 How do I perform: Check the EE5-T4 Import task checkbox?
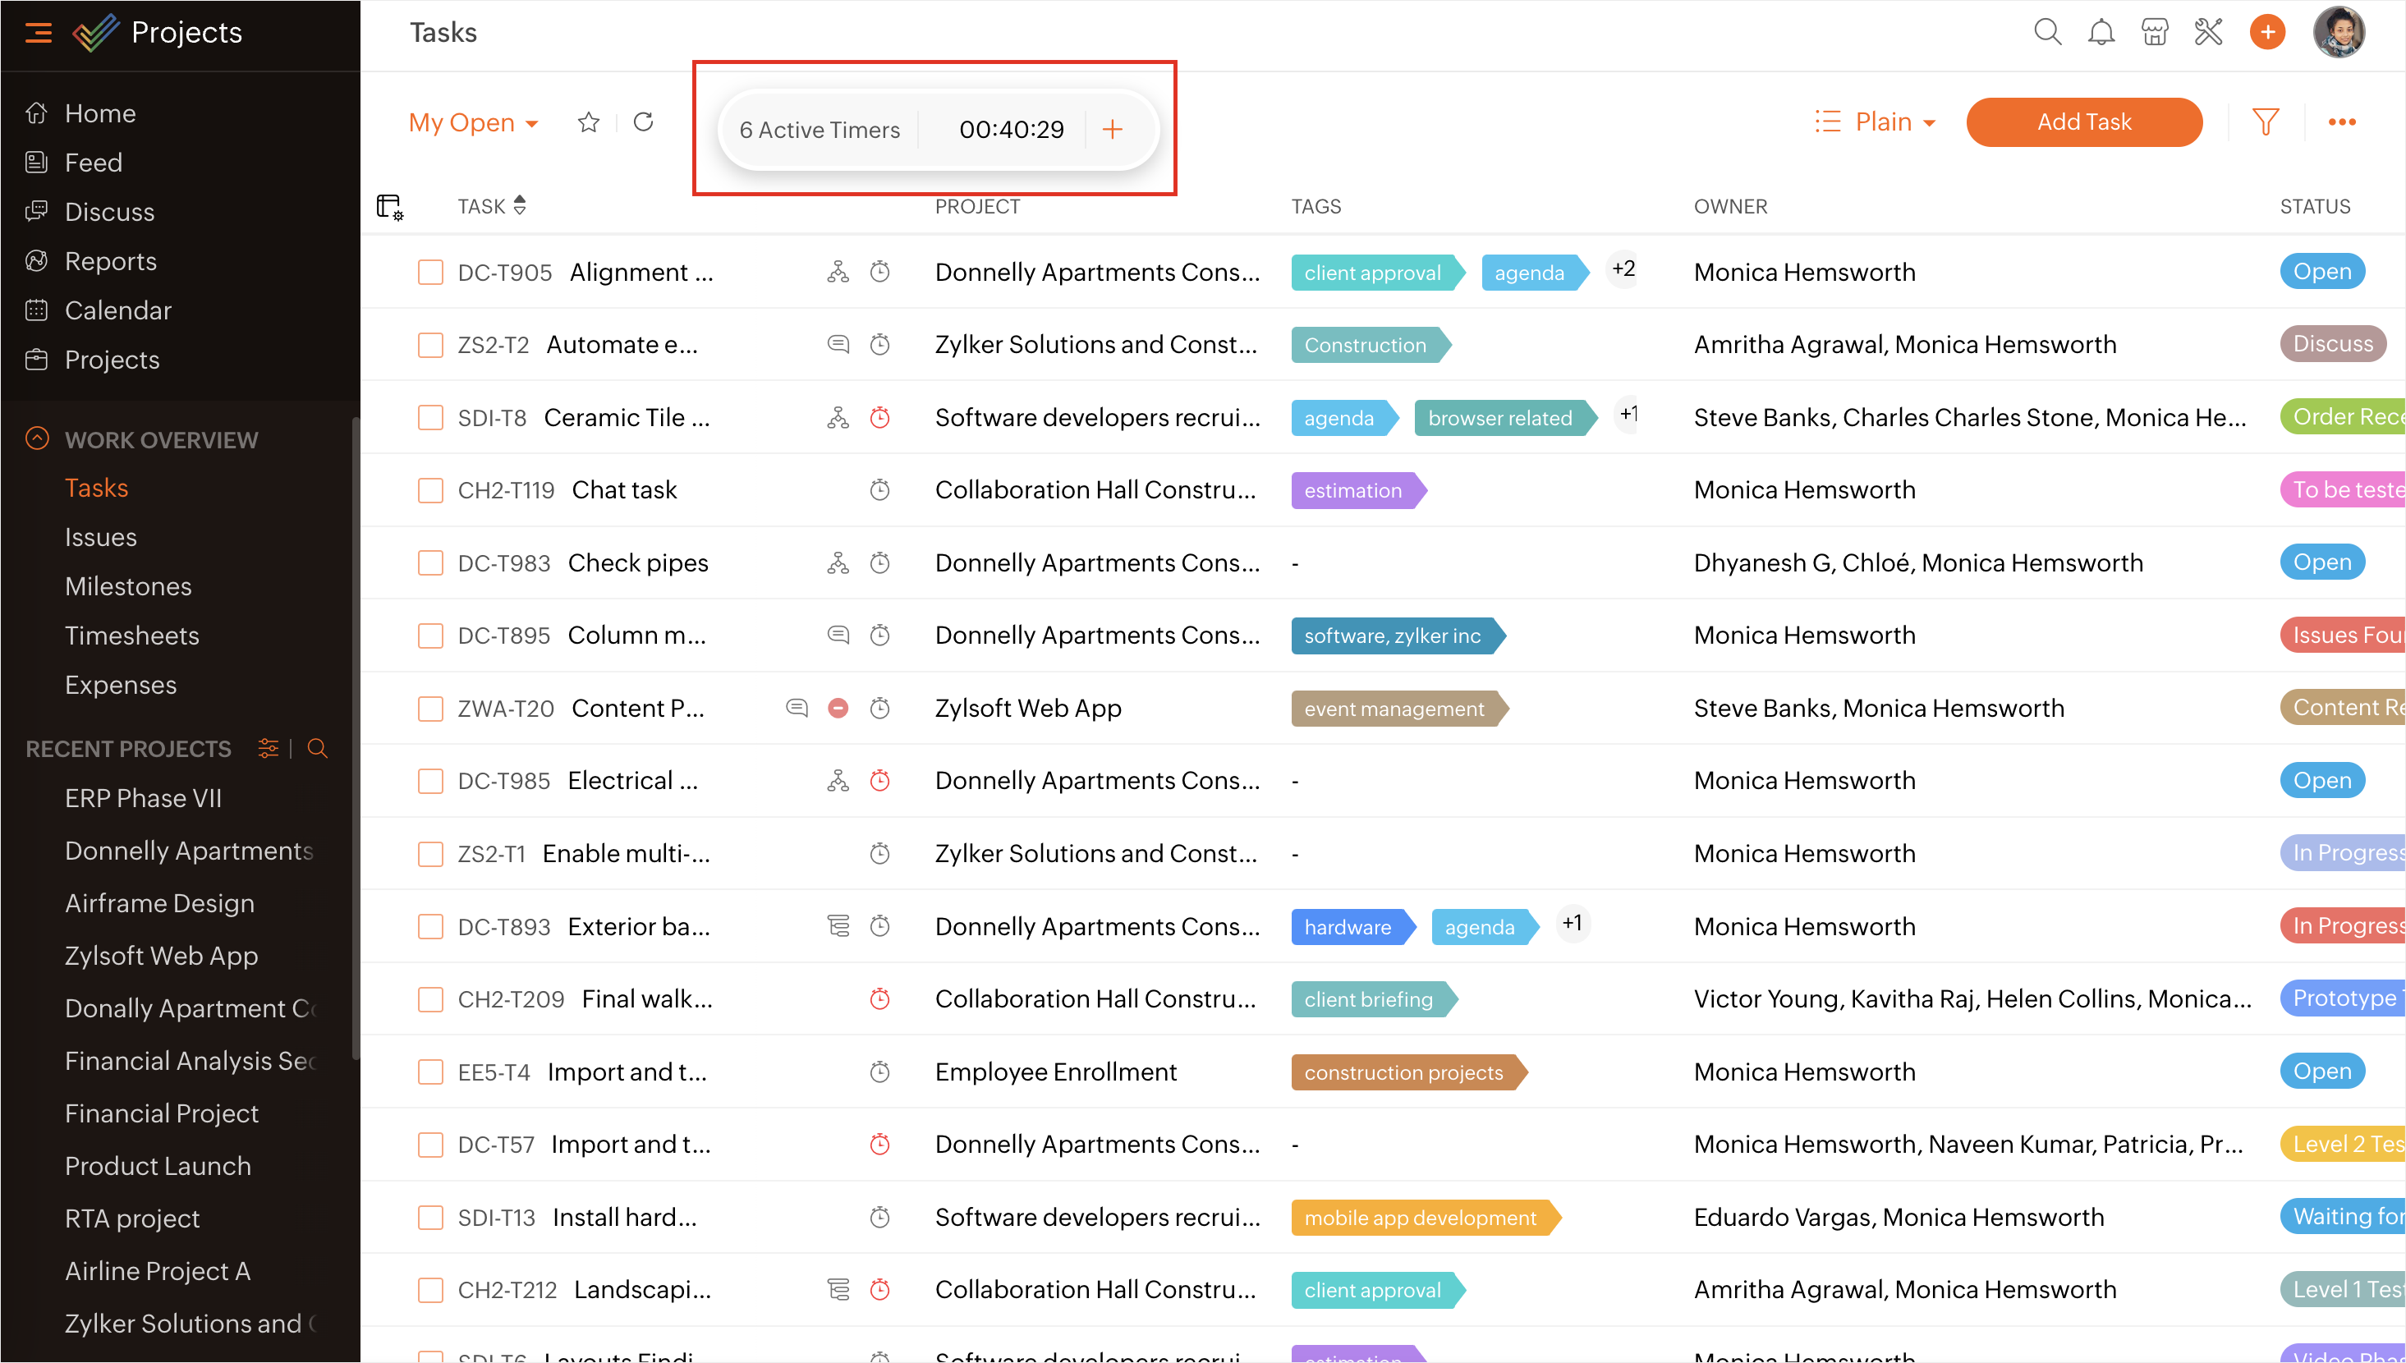tap(429, 1072)
